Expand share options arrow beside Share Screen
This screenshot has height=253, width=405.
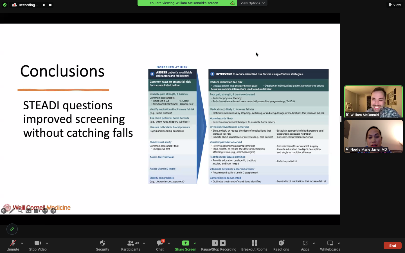pyautogui.click(x=195, y=243)
